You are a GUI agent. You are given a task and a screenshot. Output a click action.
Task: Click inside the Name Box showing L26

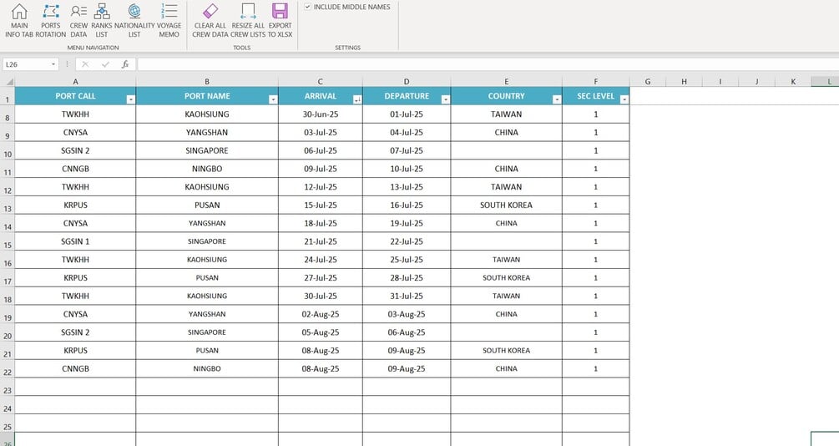pos(26,64)
